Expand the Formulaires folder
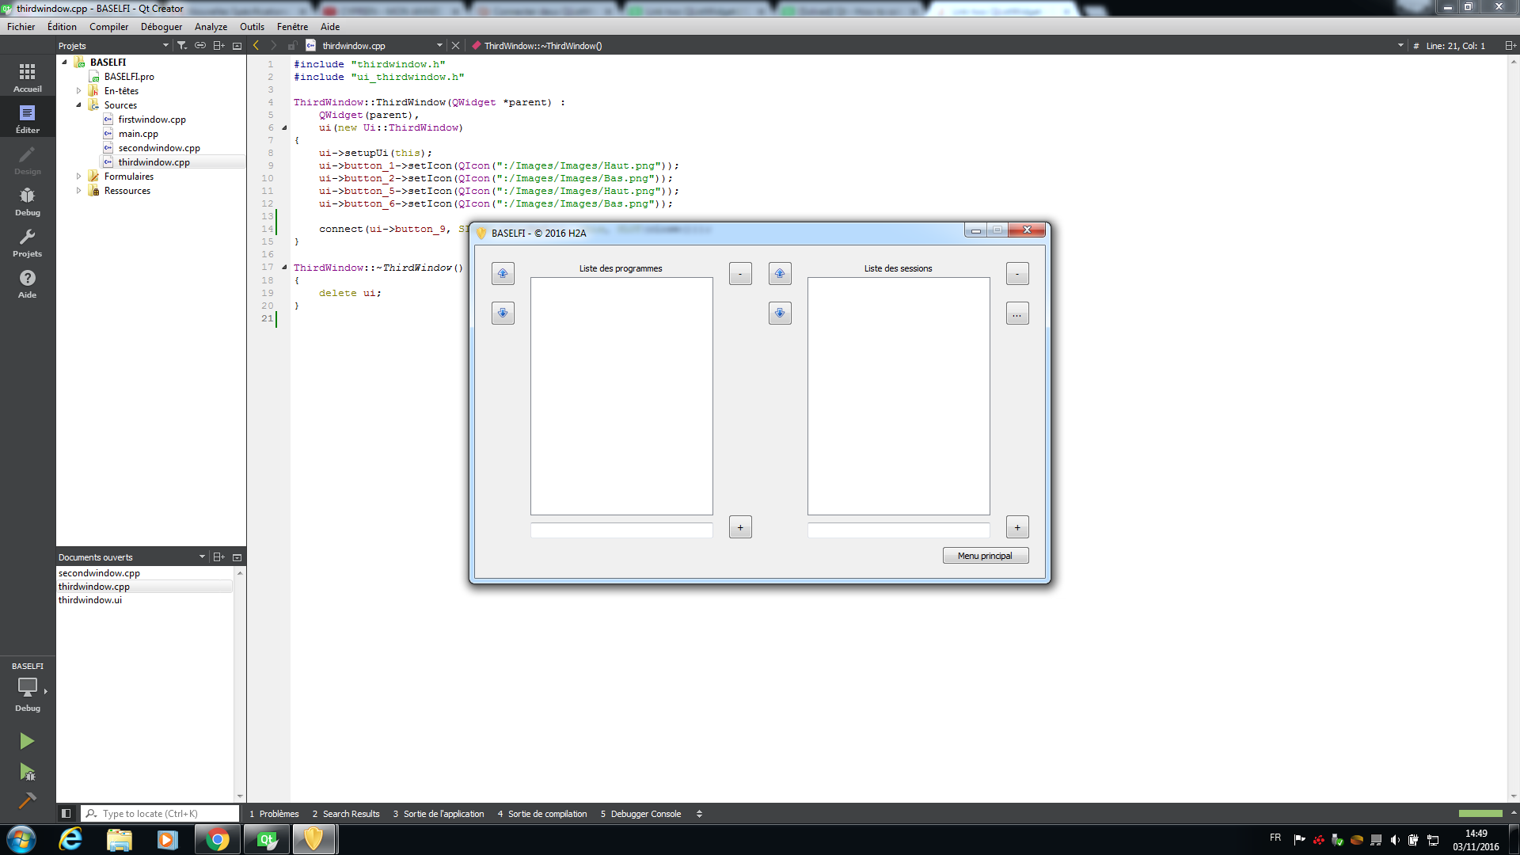 78,177
